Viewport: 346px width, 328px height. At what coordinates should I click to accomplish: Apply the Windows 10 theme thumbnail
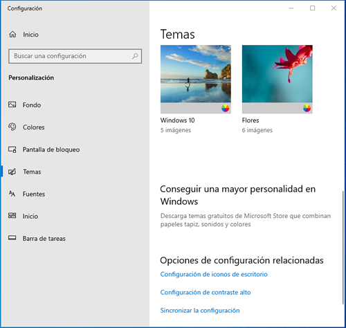click(x=196, y=79)
